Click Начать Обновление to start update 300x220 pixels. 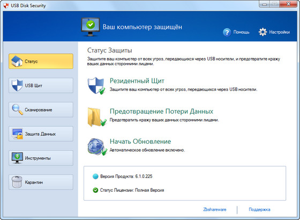pyautogui.click(x=140, y=142)
